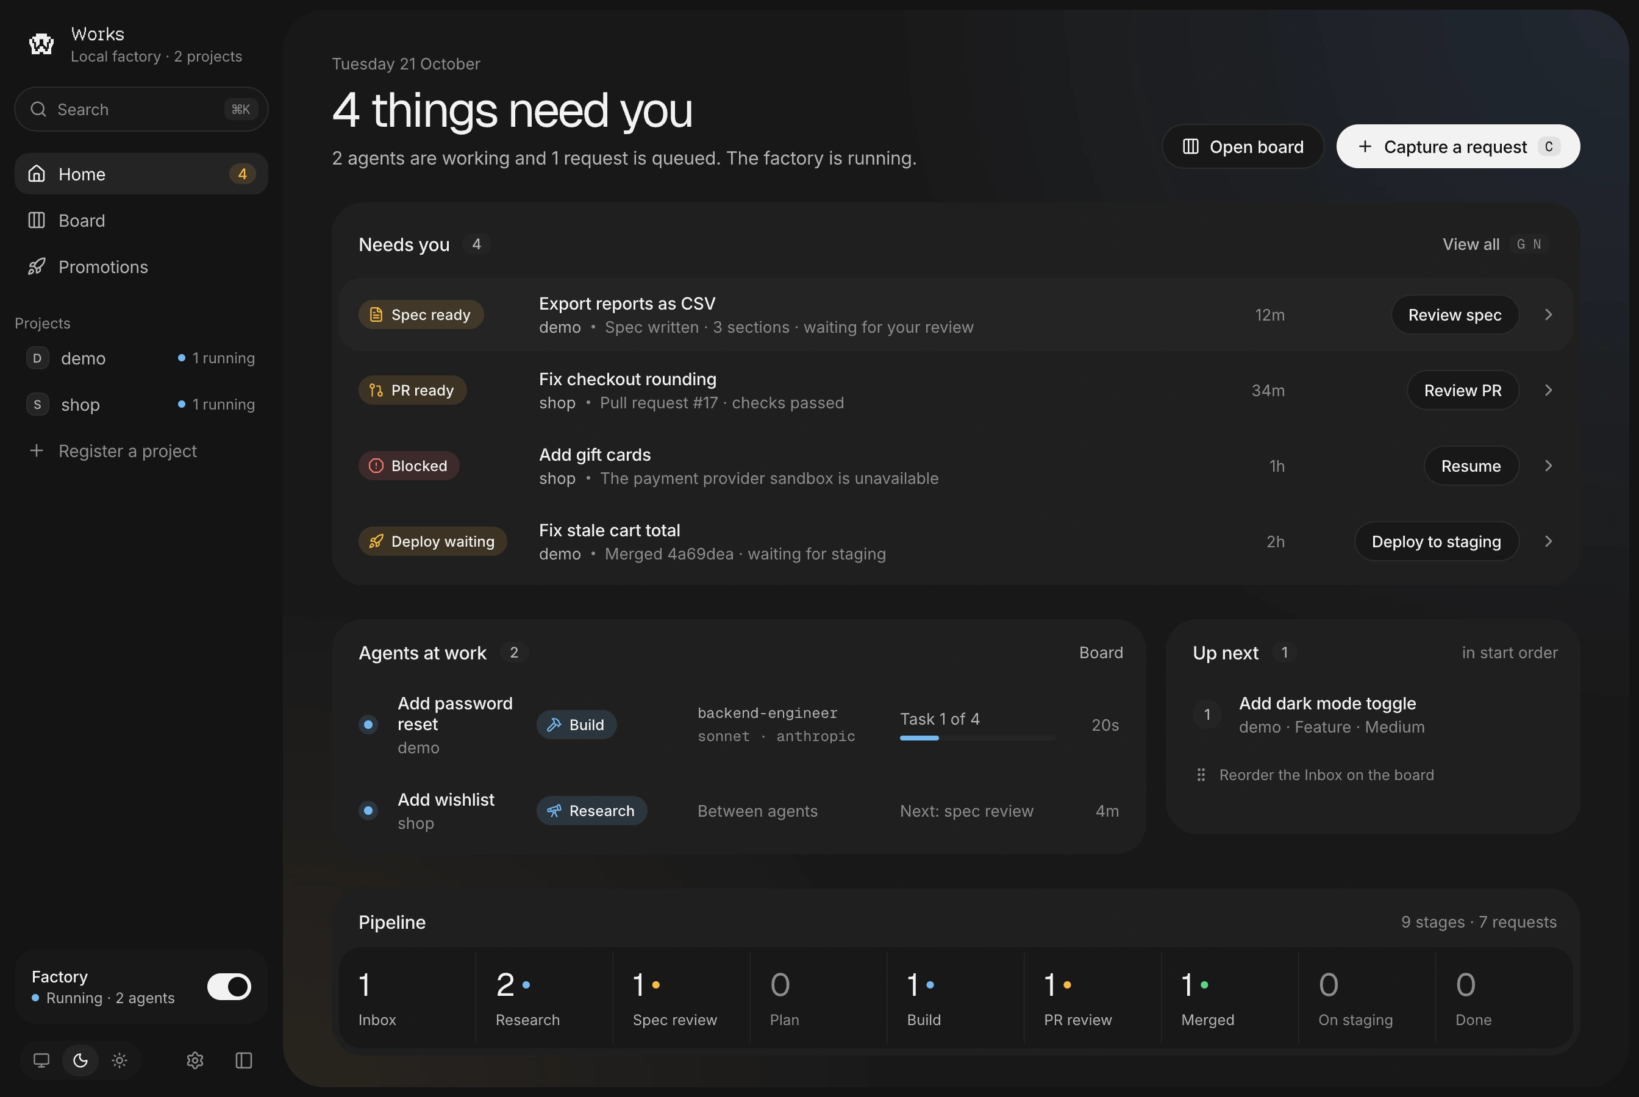The image size is (1639, 1097).
Task: Click Task 1 of 4 progress bar
Action: point(977,737)
